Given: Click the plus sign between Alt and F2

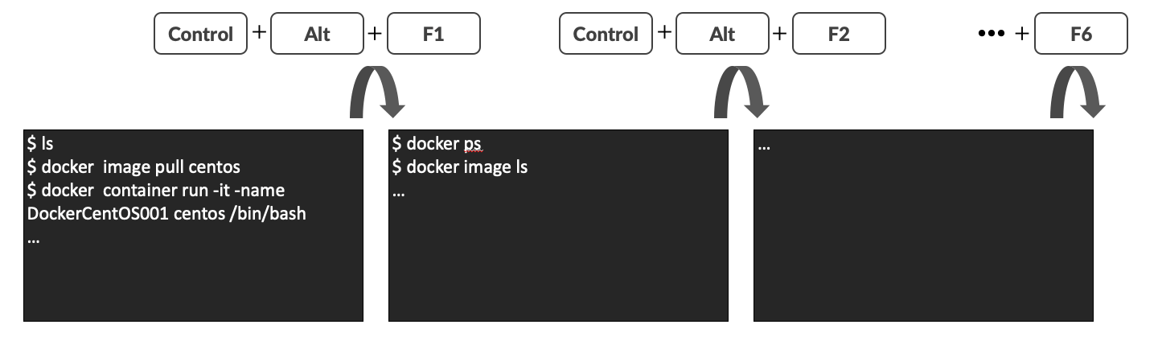Looking at the screenshot, I should [780, 33].
